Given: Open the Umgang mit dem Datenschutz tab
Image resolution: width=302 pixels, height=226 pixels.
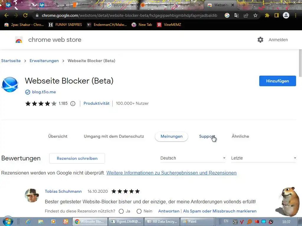Looking at the screenshot, I should pyautogui.click(x=114, y=137).
